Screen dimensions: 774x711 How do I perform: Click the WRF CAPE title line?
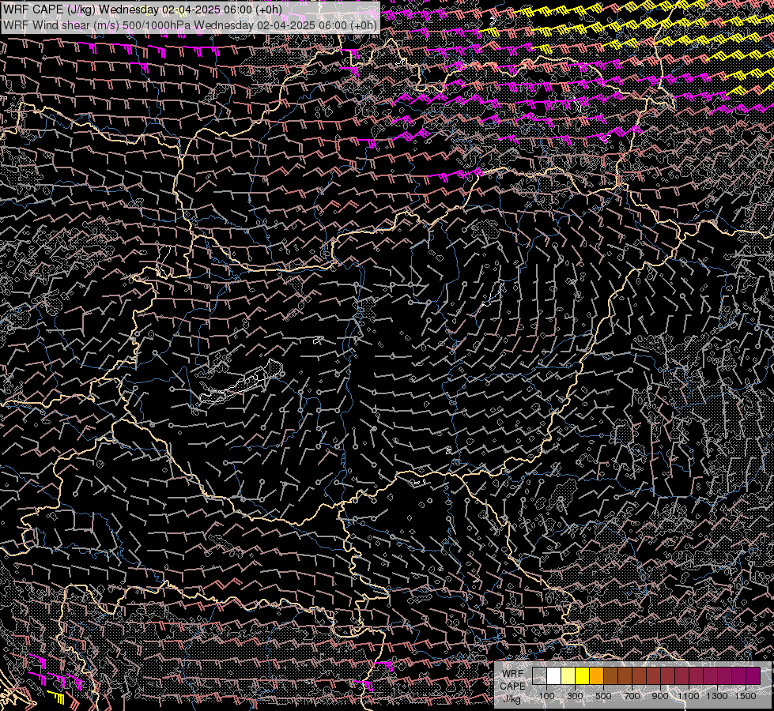point(142,9)
